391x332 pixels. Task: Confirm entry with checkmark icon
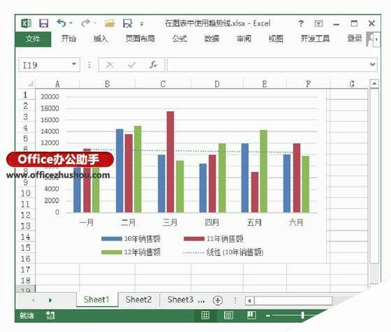click(x=132, y=65)
